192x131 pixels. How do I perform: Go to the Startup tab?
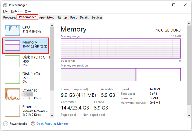[x=62, y=17]
